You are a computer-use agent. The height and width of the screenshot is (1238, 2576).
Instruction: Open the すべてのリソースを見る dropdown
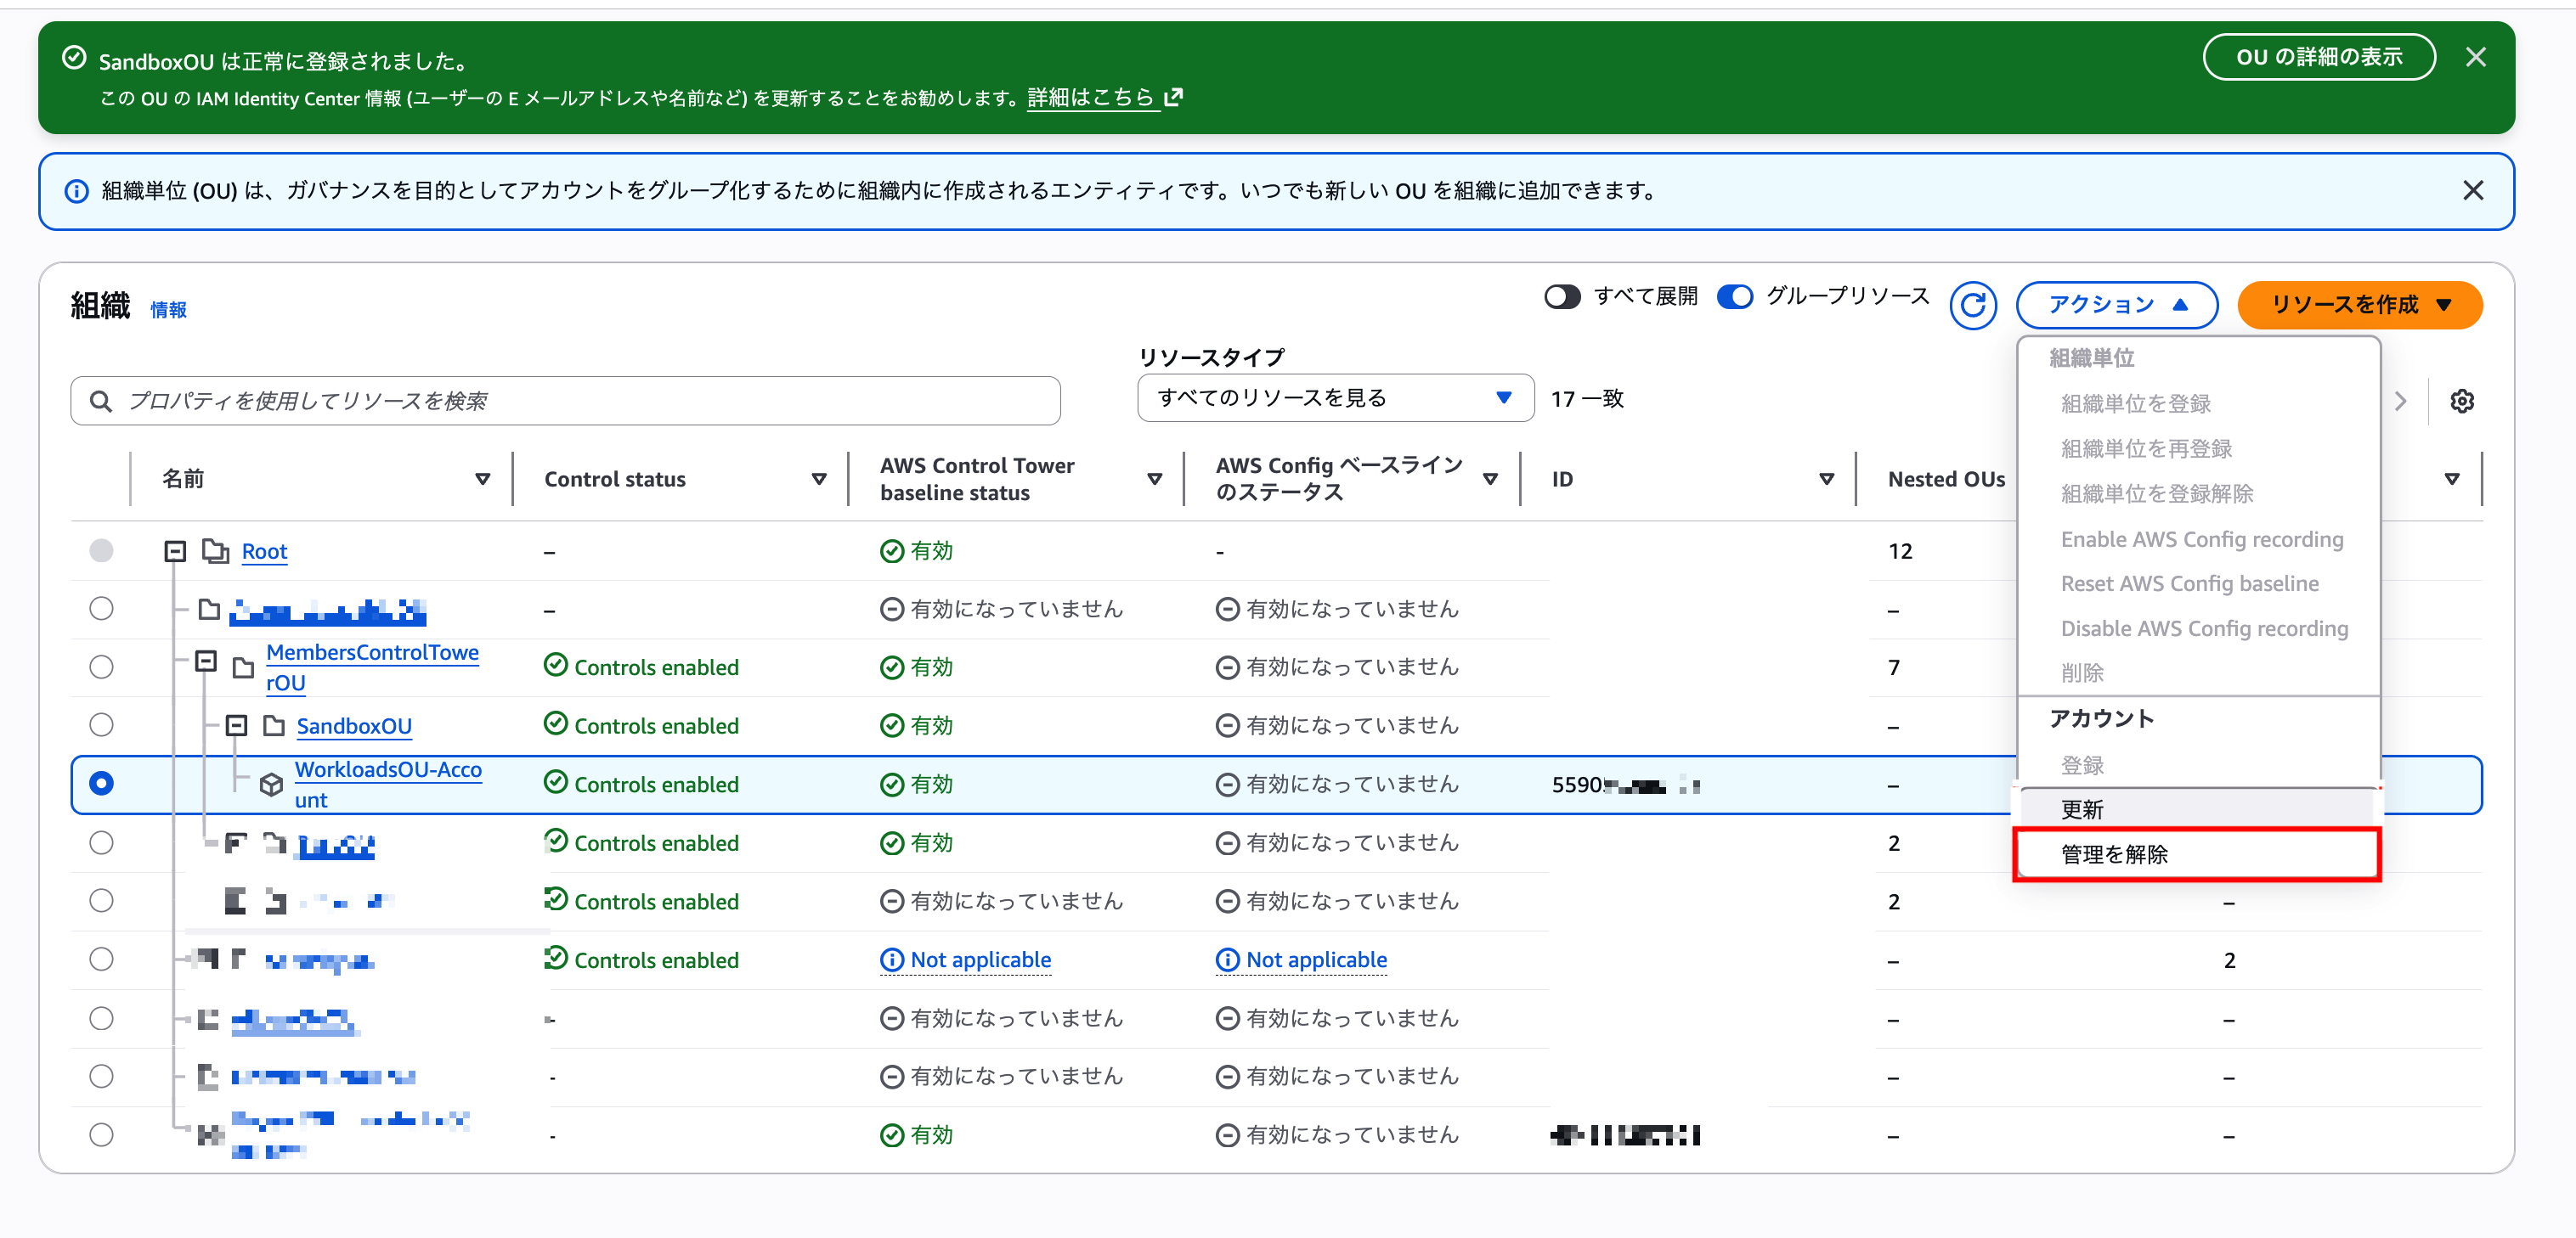[x=1335, y=397]
